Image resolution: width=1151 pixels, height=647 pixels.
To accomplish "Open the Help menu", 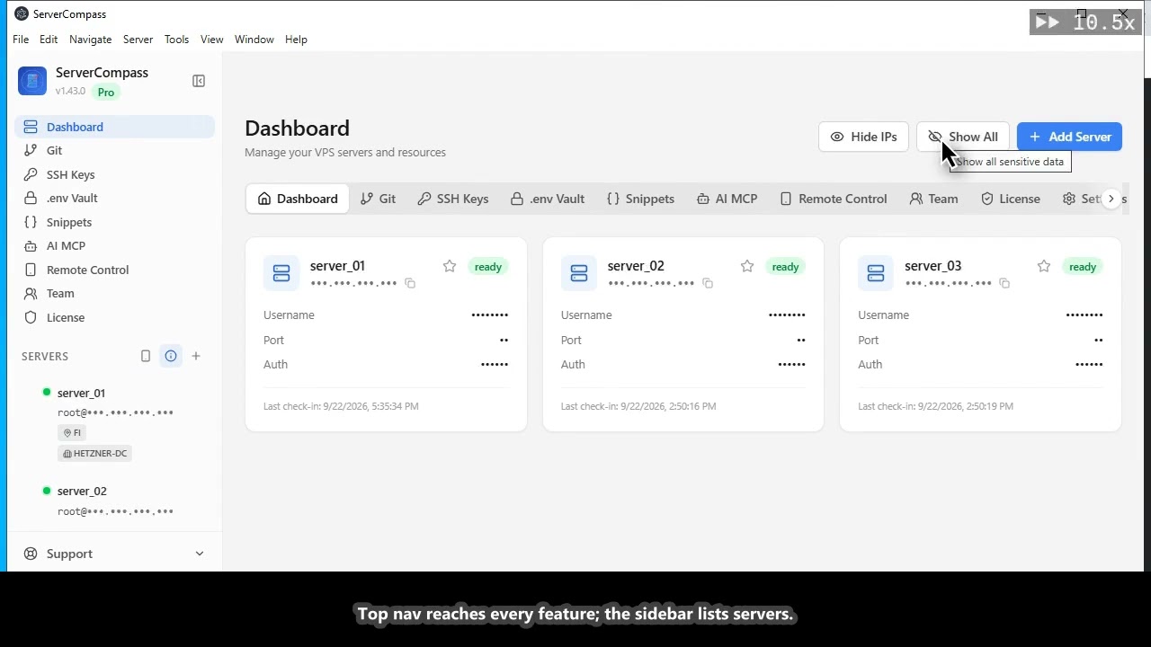I will point(296,40).
